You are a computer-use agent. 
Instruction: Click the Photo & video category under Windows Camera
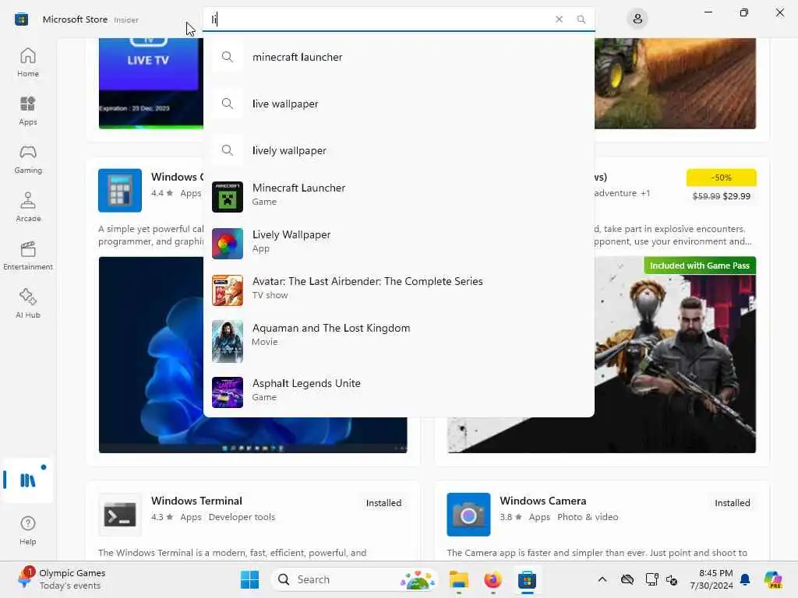[588, 517]
